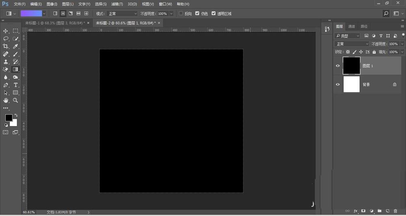Select the History Brush tool

coord(15,62)
